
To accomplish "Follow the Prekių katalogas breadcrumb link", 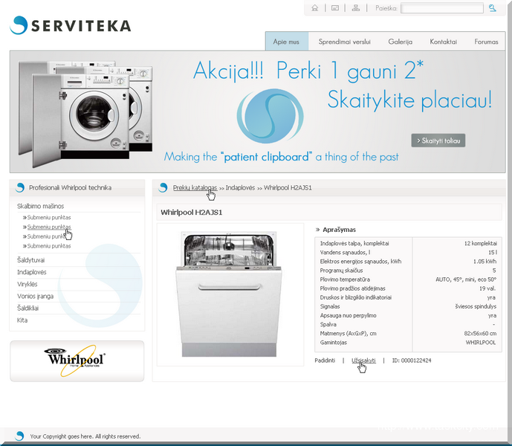I will tap(195, 188).
